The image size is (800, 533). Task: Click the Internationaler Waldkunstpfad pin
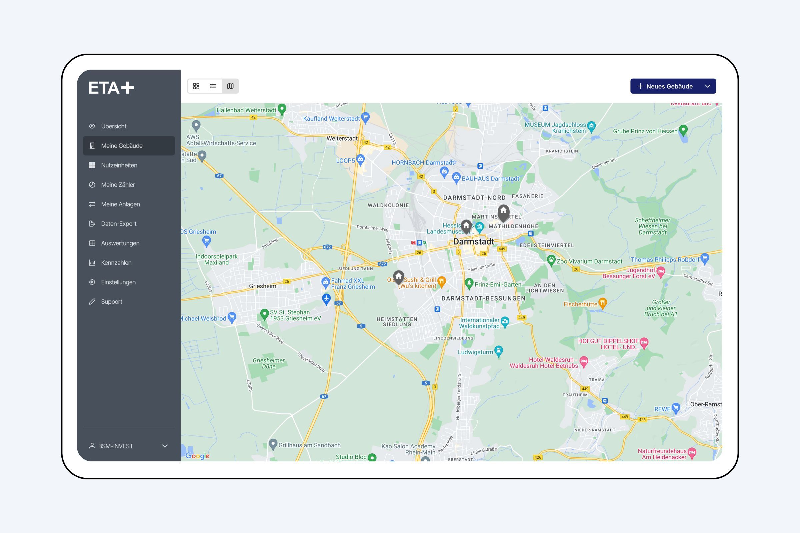tap(505, 322)
